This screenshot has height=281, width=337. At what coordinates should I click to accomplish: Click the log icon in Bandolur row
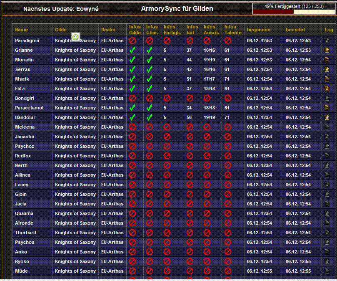click(x=327, y=117)
